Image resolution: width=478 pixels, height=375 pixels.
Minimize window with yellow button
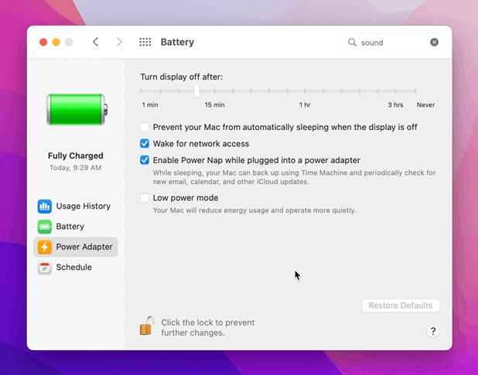click(56, 42)
